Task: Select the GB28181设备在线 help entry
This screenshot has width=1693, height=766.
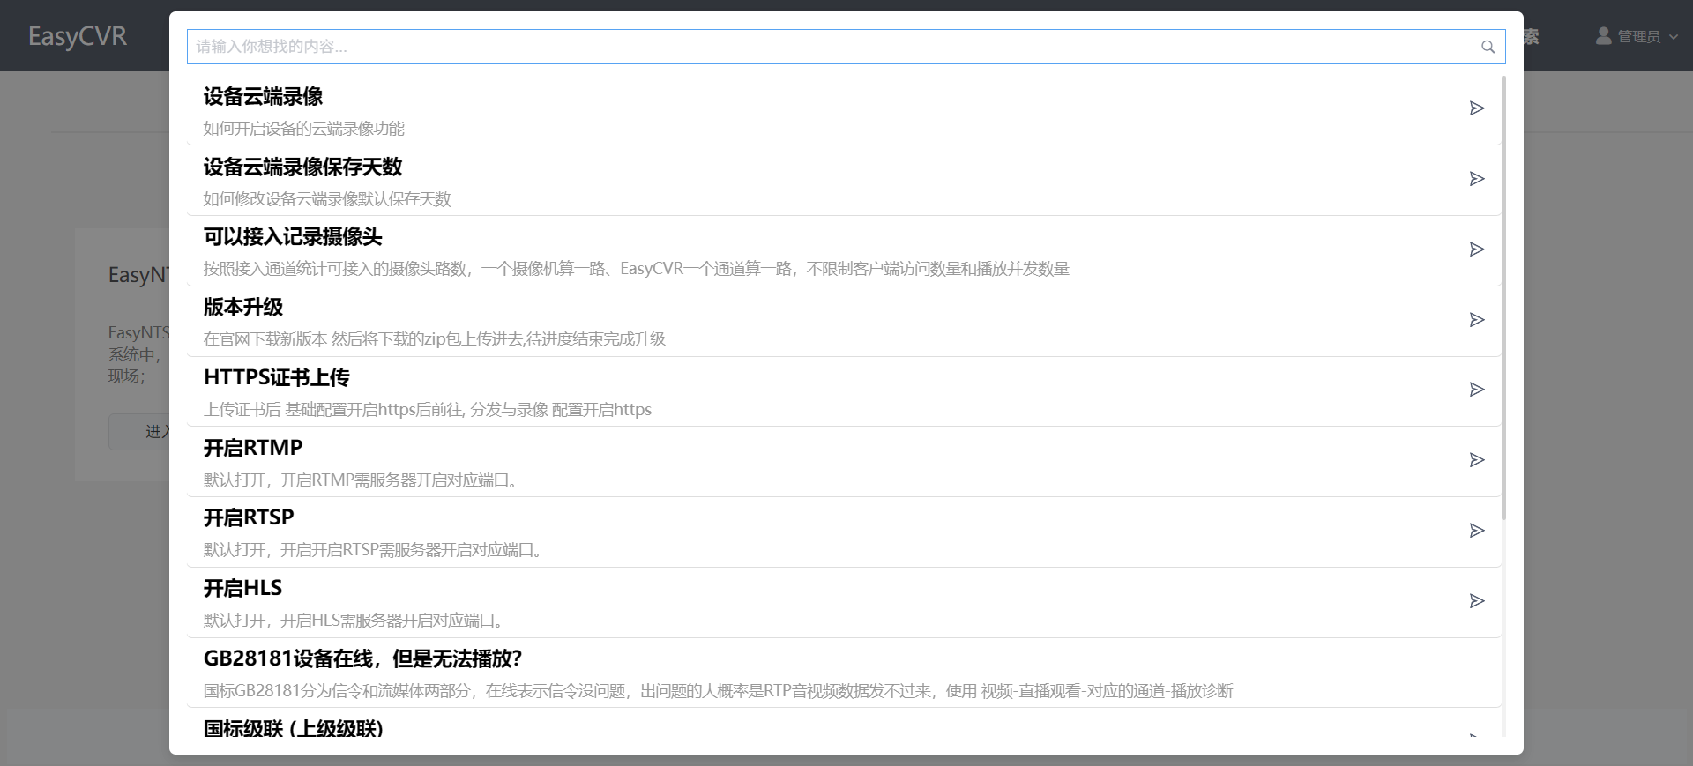Action: [x=362, y=658]
